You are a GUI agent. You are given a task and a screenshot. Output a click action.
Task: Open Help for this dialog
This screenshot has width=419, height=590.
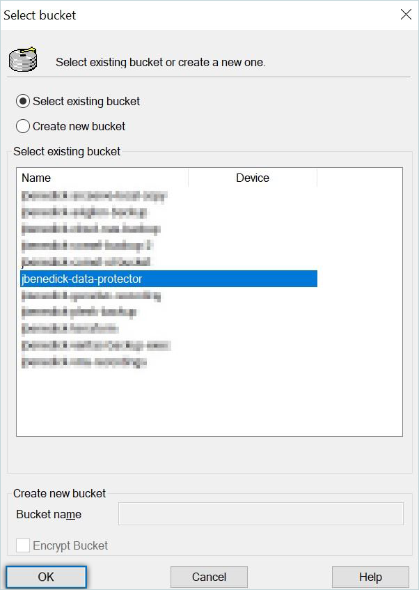click(x=370, y=577)
